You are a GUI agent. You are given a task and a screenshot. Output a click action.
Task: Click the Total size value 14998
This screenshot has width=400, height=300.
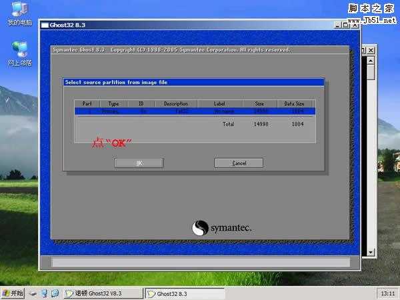pyautogui.click(x=261, y=124)
